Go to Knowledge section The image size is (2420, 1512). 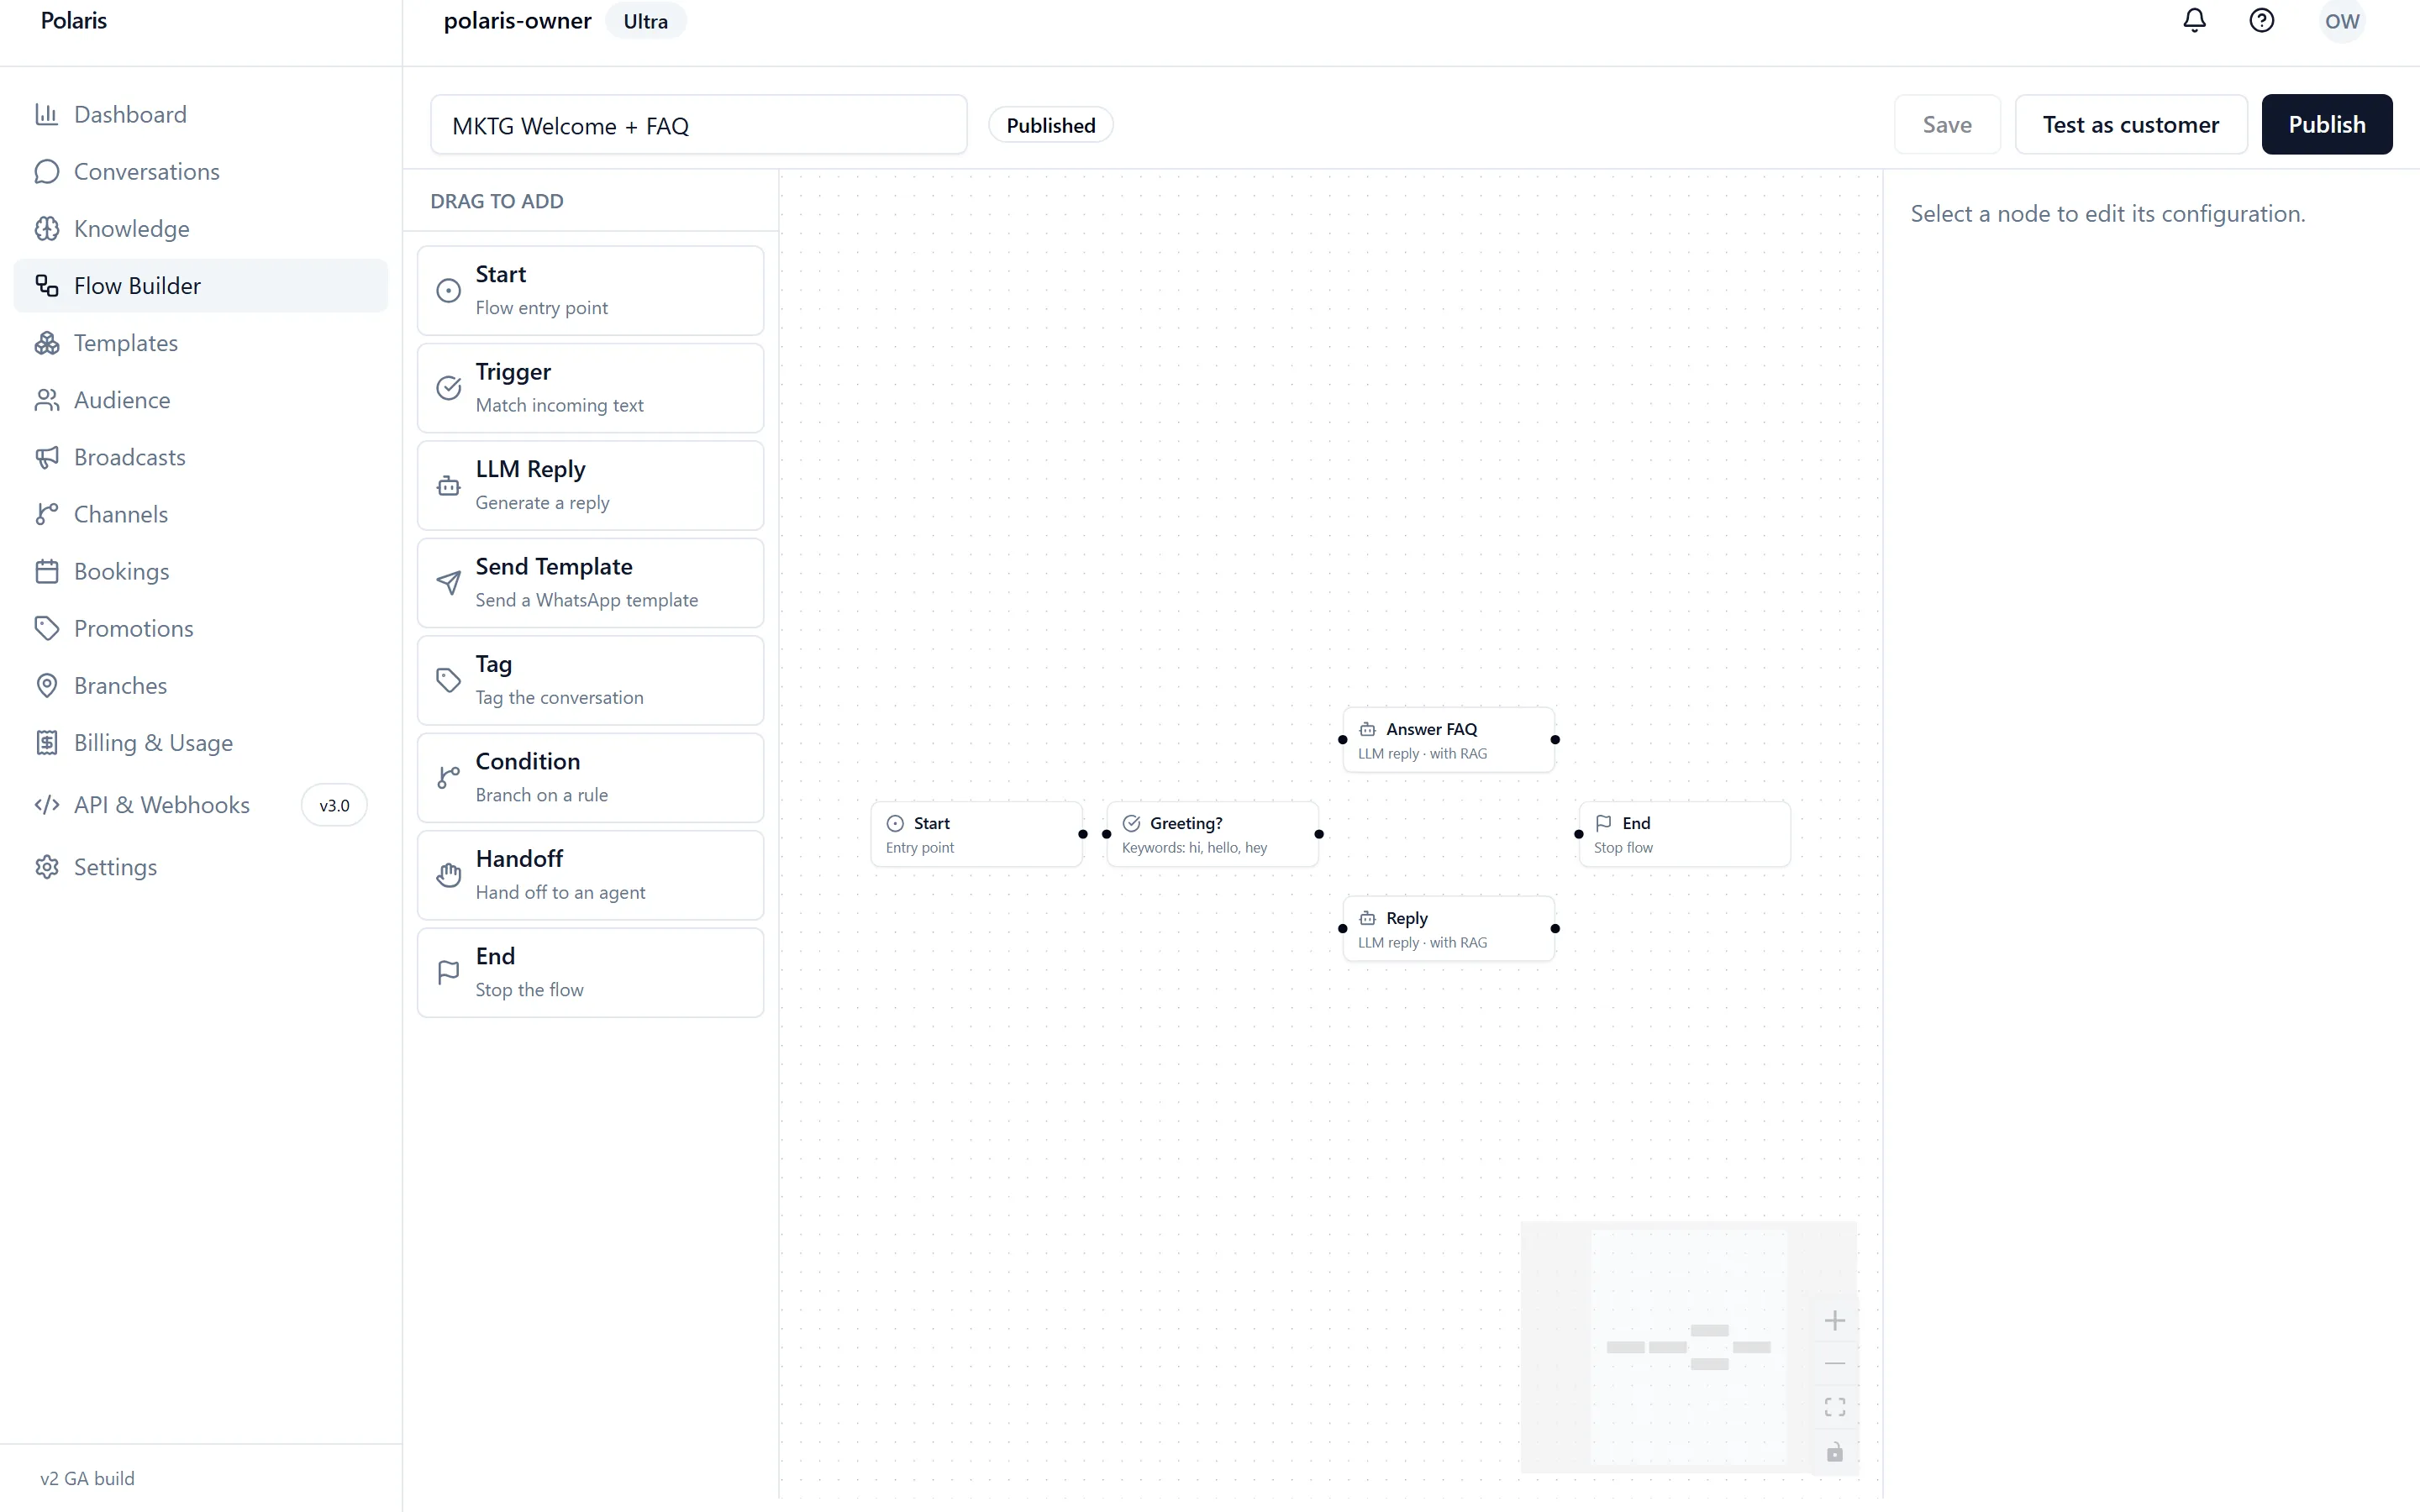tap(201, 228)
